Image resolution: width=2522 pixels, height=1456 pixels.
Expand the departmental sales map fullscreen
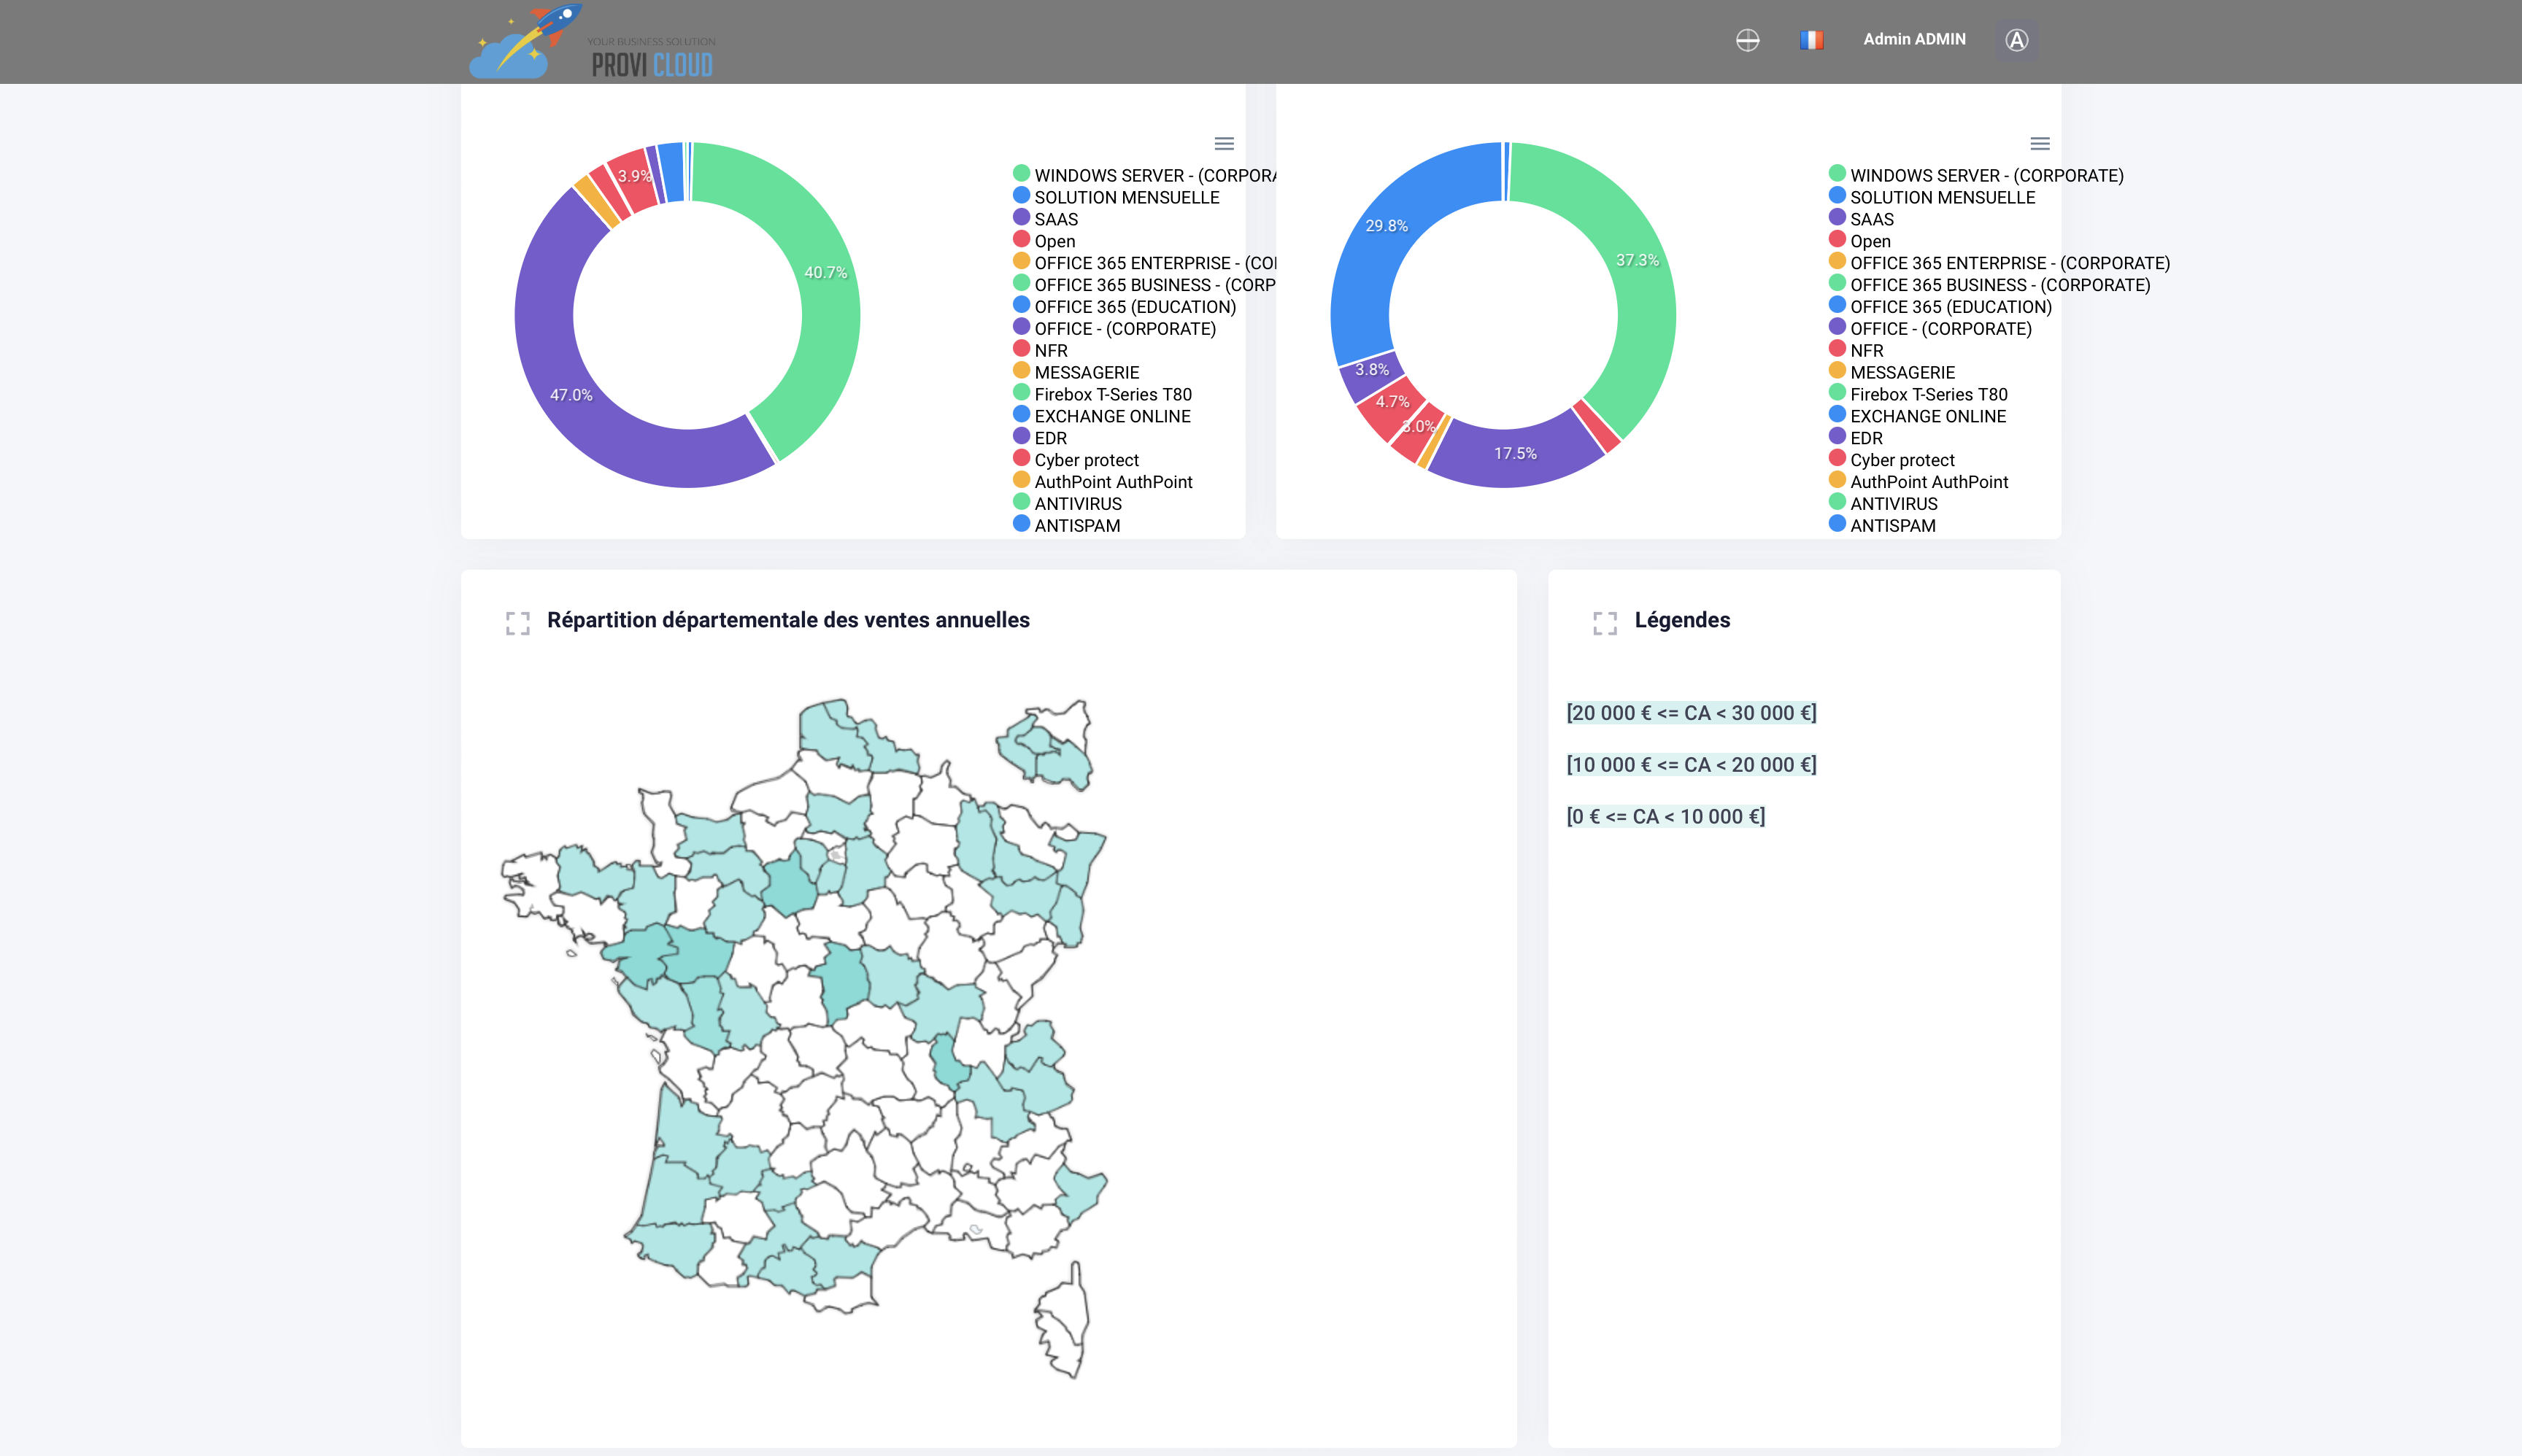pos(517,623)
